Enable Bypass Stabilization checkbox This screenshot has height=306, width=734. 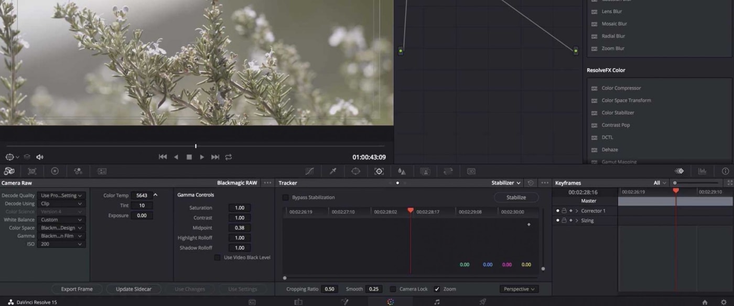click(286, 197)
